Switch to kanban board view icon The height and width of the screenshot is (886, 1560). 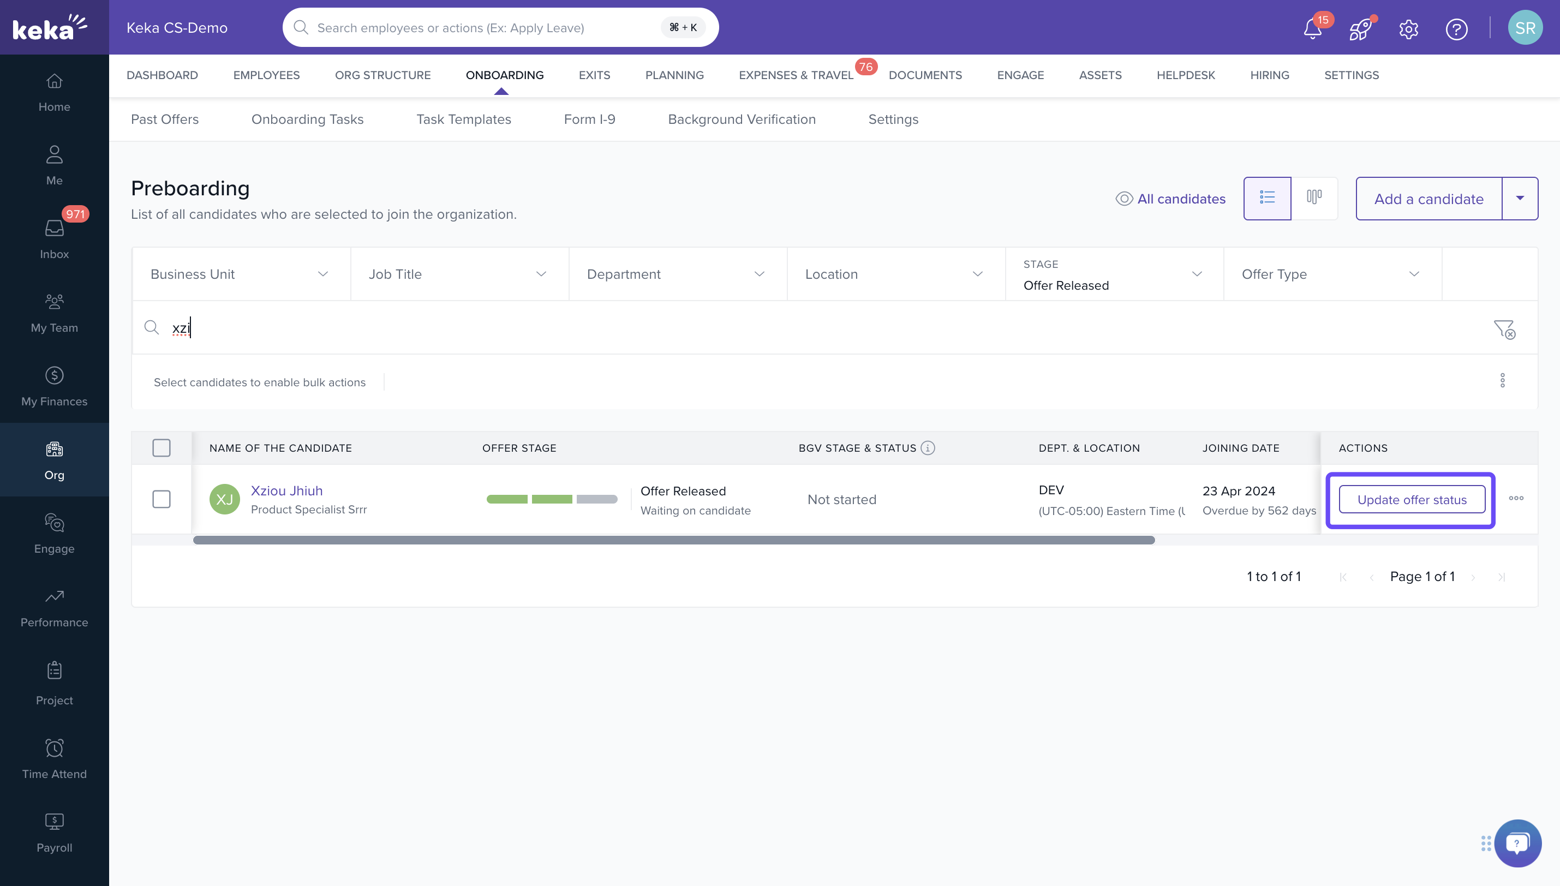1314,197
